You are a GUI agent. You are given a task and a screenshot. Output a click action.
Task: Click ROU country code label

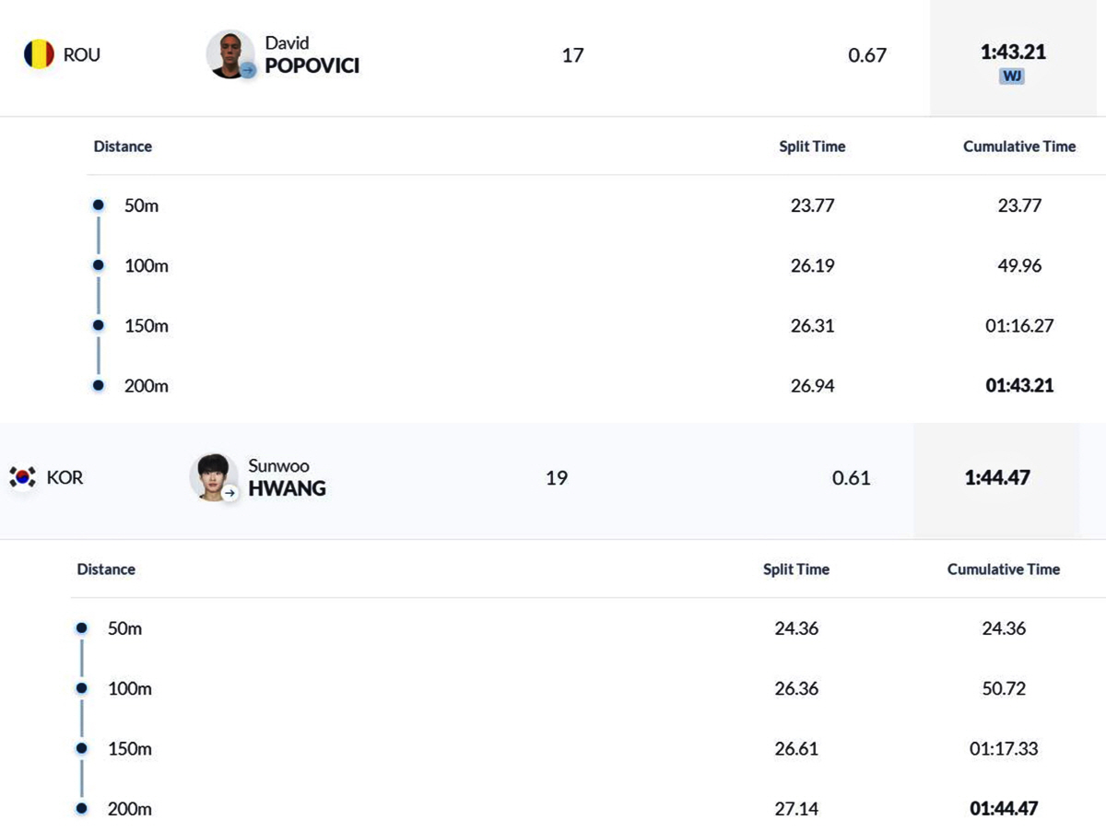click(82, 54)
